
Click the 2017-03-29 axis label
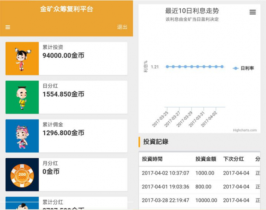(185, 119)
